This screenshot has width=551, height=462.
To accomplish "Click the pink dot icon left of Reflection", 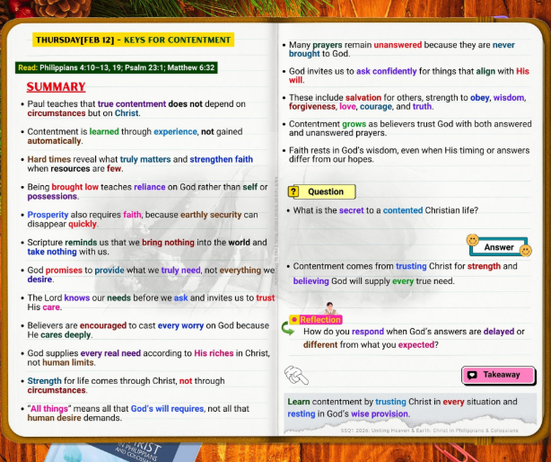I will pos(293,320).
